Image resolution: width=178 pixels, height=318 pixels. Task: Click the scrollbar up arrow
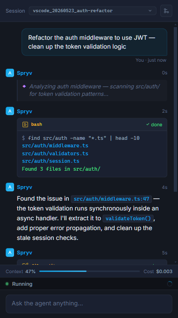point(176,25)
